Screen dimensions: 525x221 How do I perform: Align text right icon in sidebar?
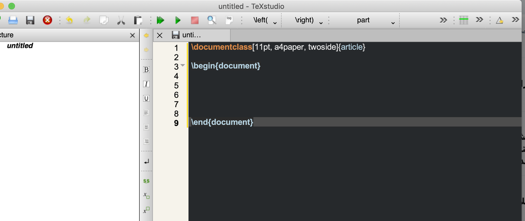(147, 142)
